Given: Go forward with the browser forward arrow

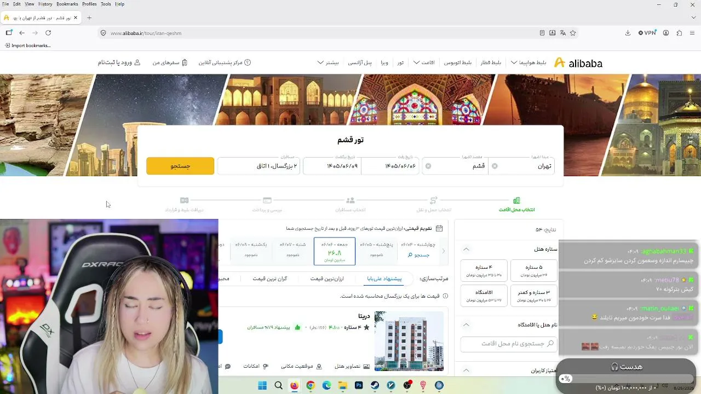Looking at the screenshot, I should (x=35, y=33).
